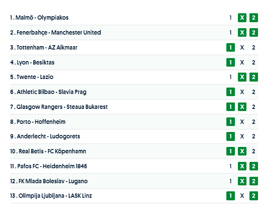Select X for Lyon - Besiktas
Screen dimensions: 267x208
click(242, 62)
